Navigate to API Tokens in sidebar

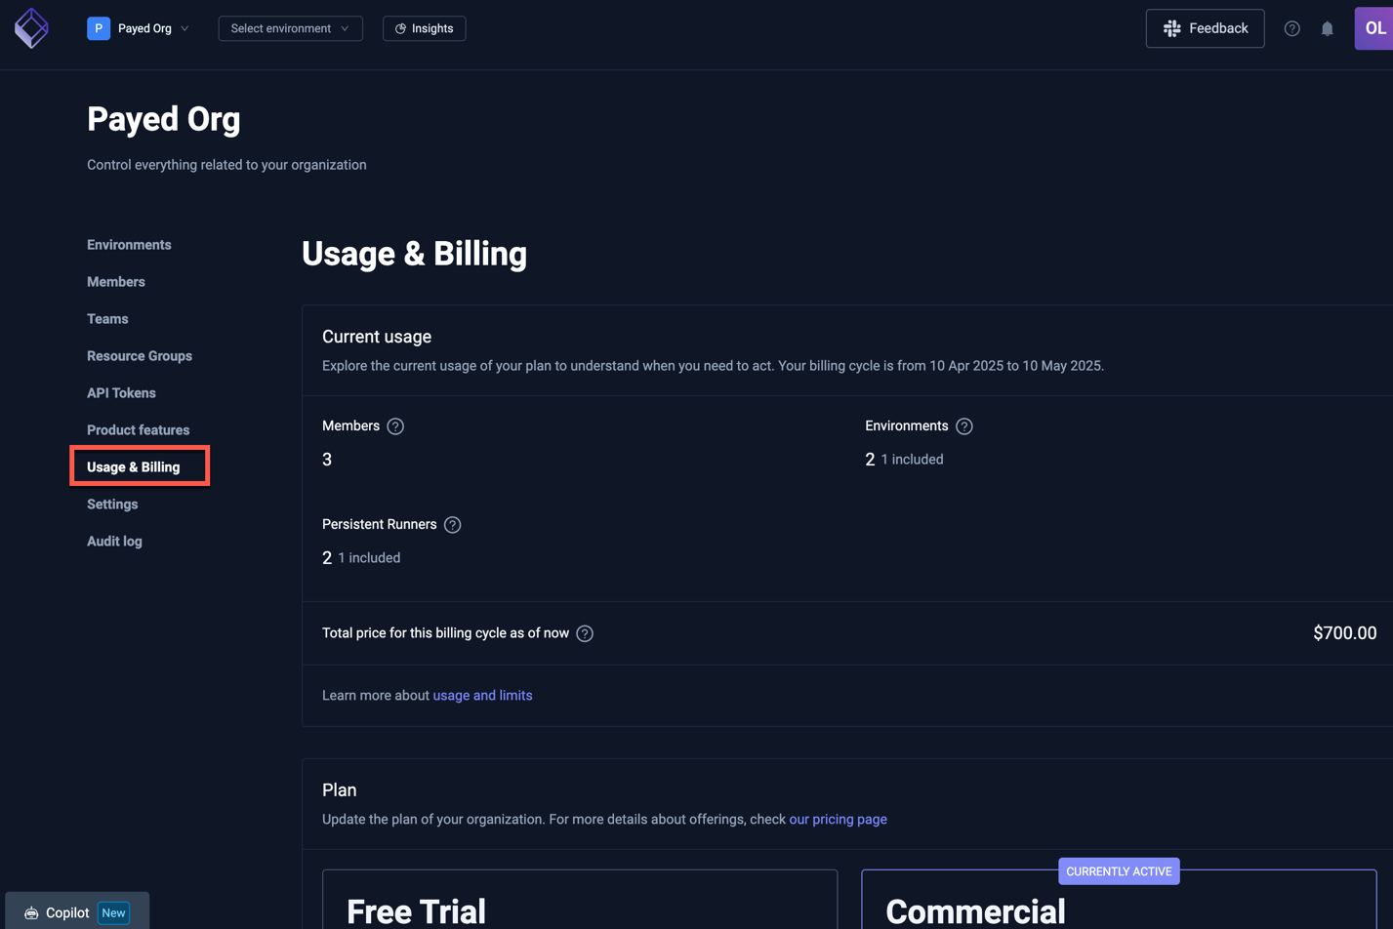[x=121, y=393]
